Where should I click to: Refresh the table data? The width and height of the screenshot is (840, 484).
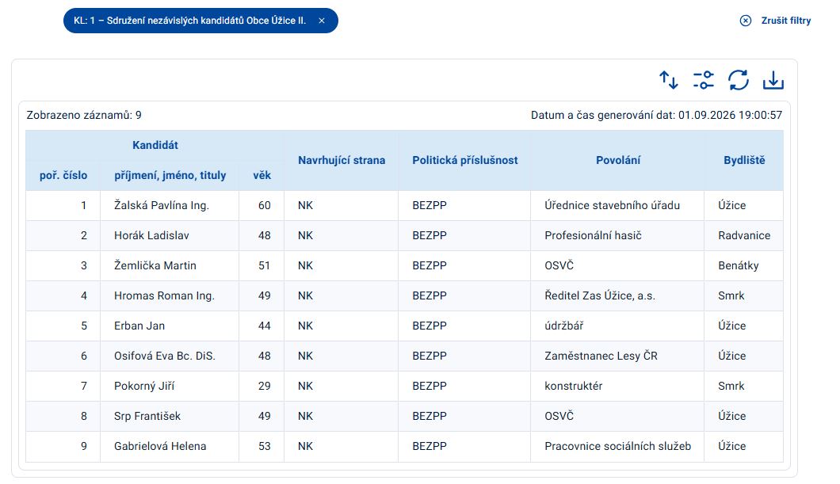coord(739,80)
